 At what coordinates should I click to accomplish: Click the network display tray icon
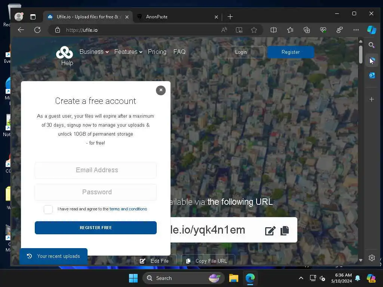tap(313, 278)
